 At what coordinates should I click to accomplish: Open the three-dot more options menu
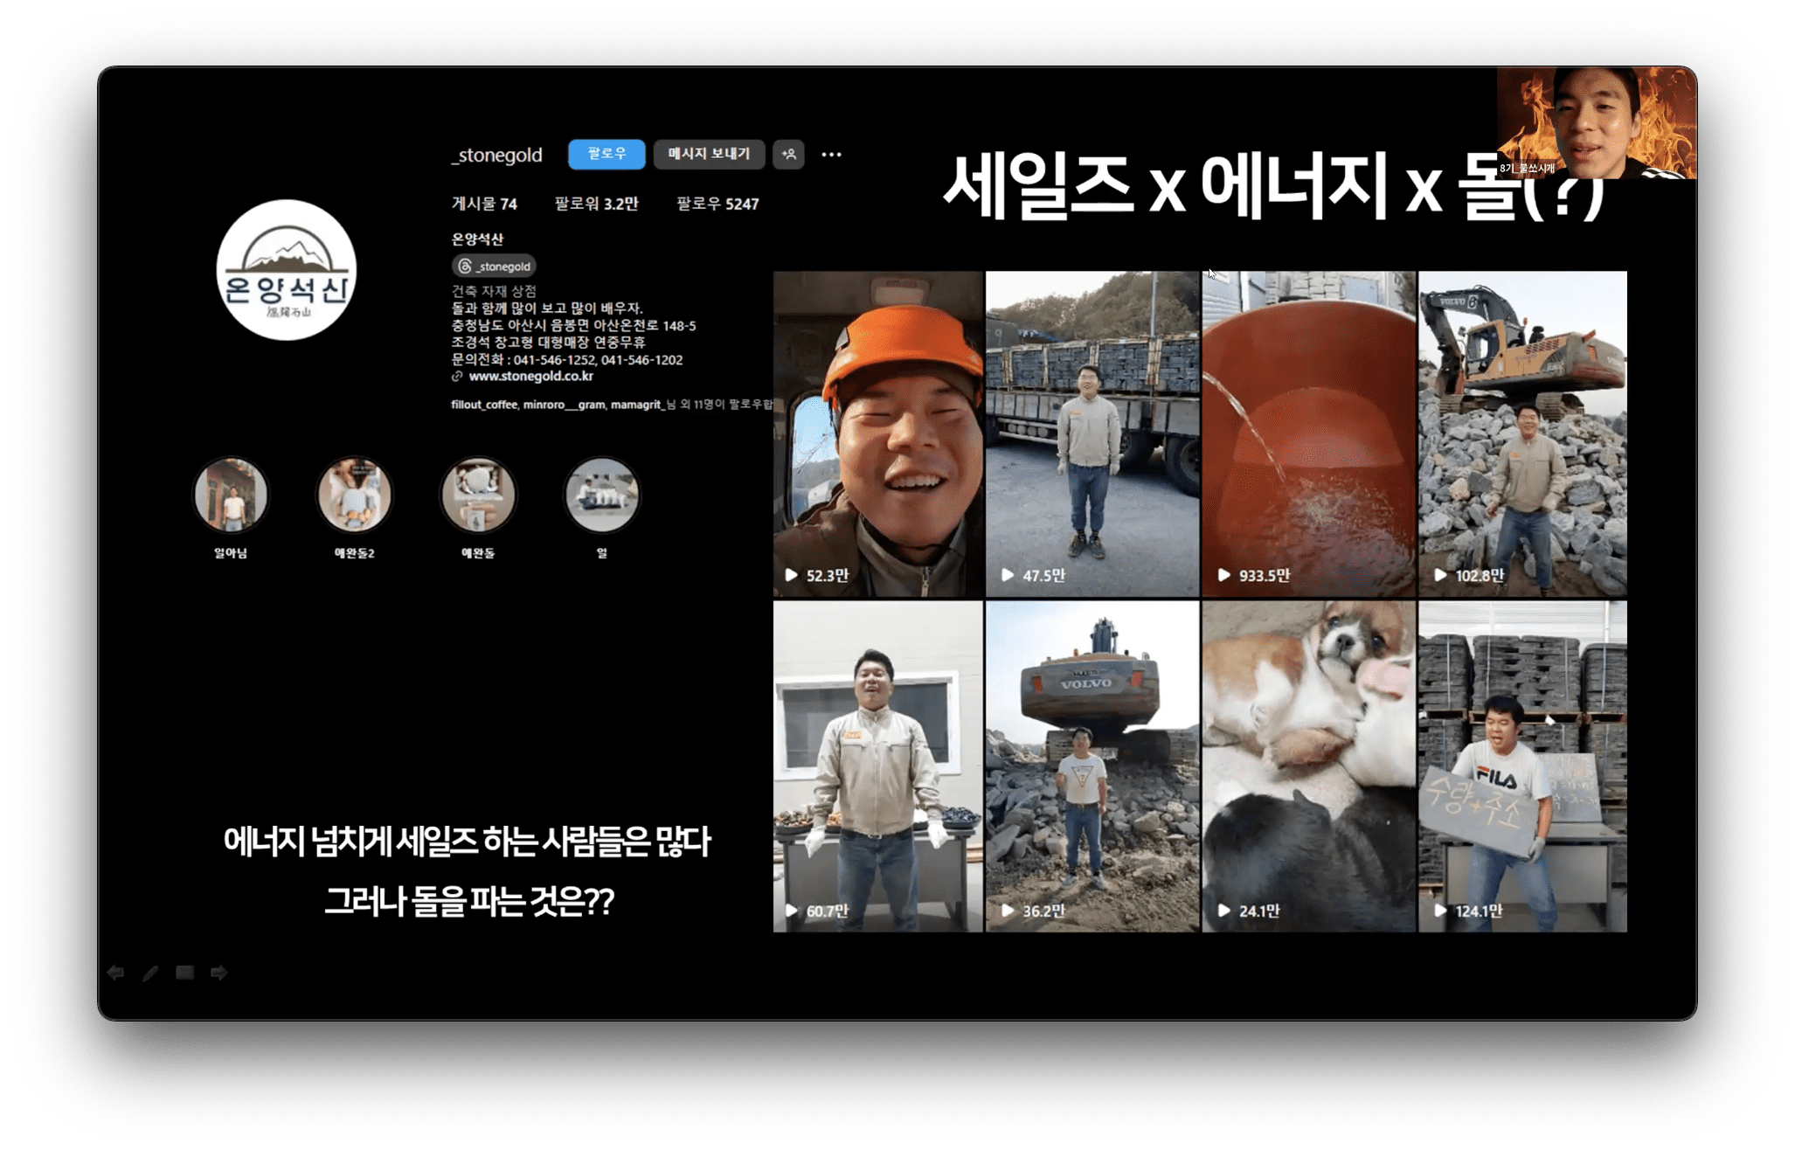[x=831, y=155]
